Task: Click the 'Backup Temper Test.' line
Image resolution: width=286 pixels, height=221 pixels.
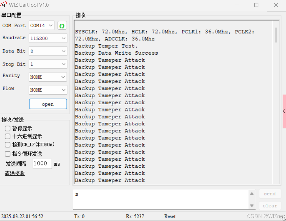Action: (106, 46)
